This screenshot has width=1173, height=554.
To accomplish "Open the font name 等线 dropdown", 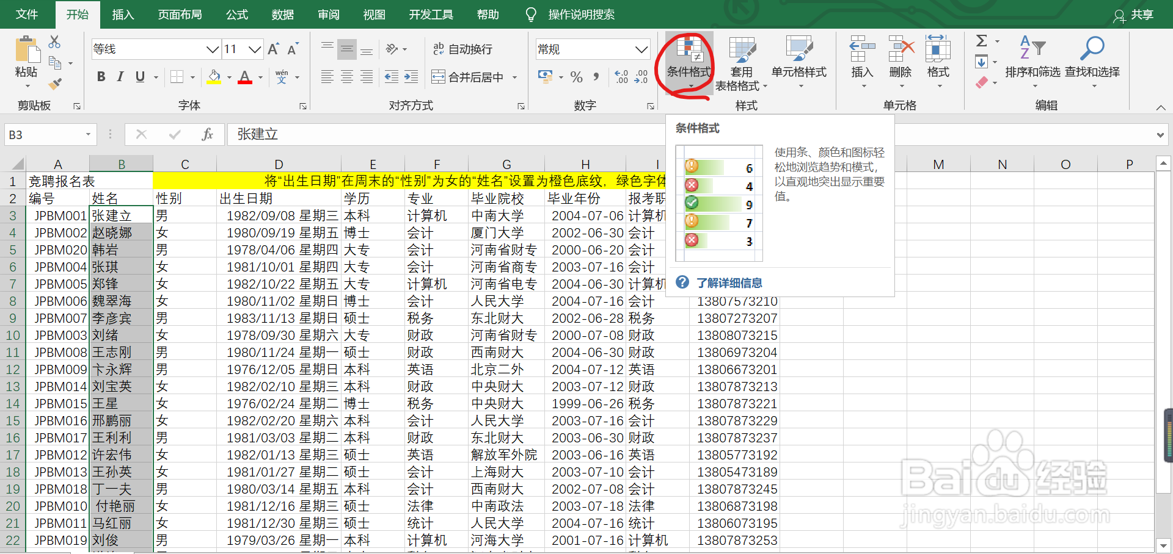I will (212, 49).
